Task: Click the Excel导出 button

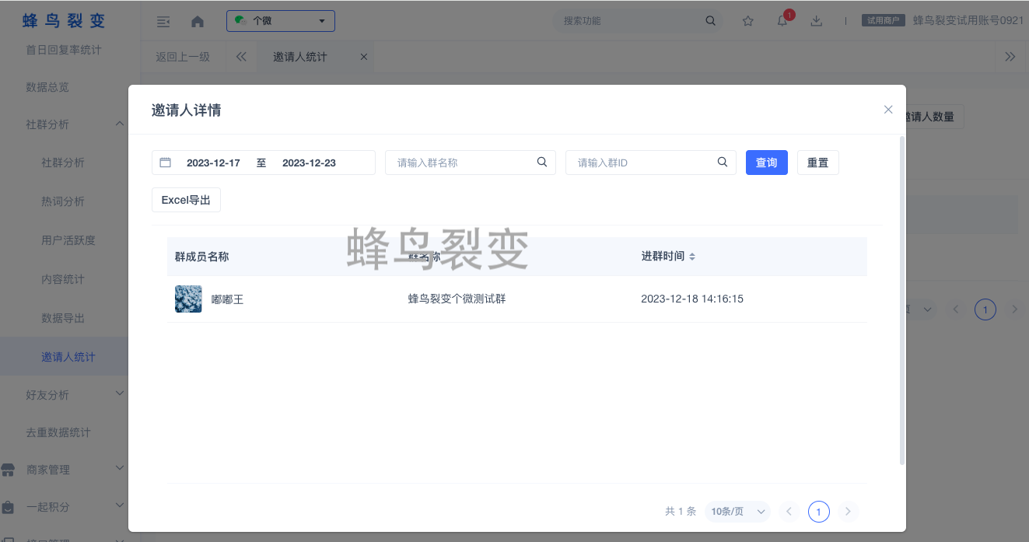Action: (186, 200)
